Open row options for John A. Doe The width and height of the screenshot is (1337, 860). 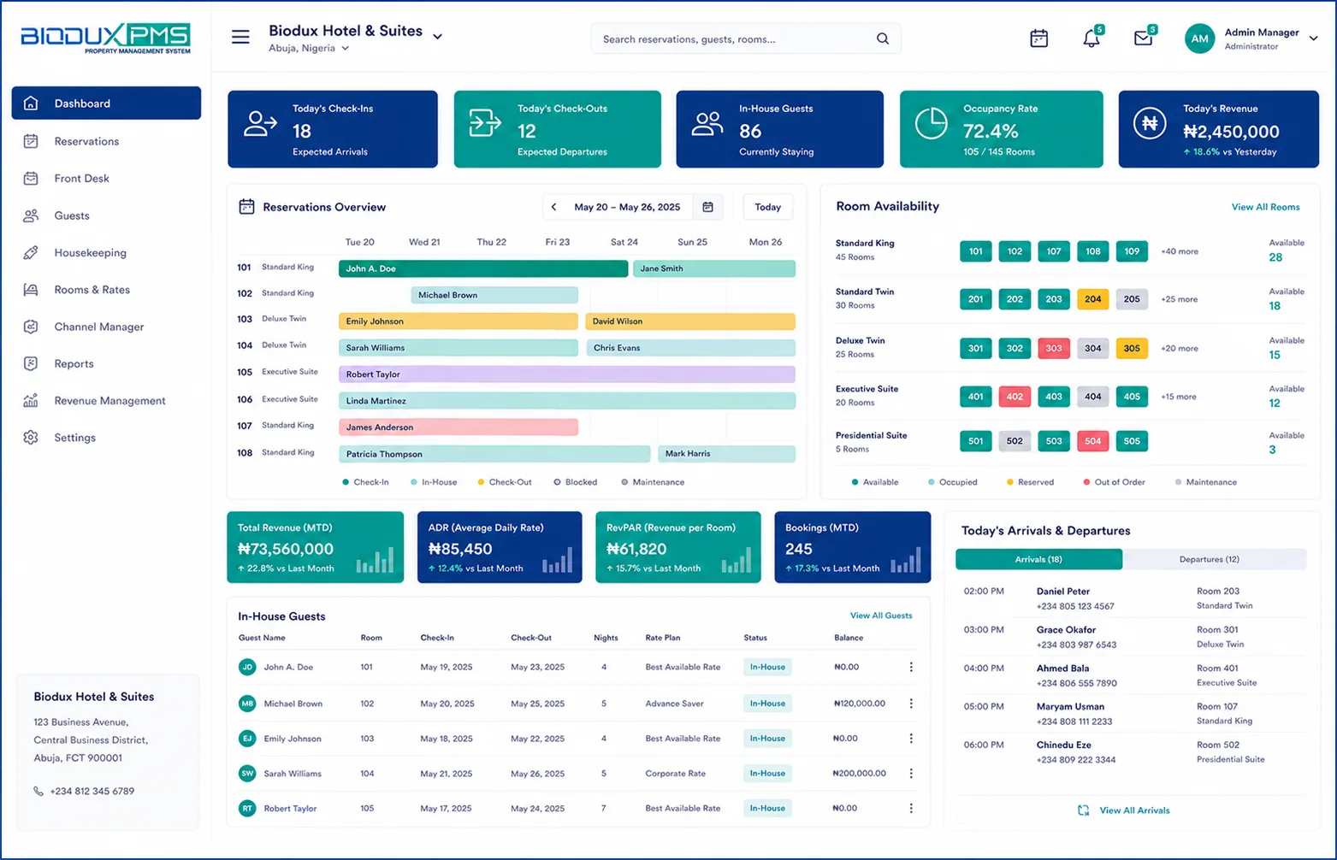910,667
